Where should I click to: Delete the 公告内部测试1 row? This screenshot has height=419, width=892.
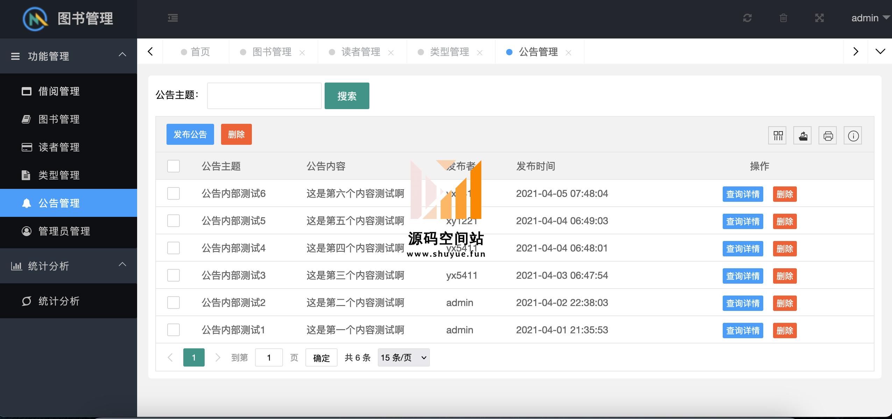point(785,331)
